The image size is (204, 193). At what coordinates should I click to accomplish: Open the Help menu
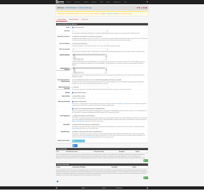pos(125,2)
